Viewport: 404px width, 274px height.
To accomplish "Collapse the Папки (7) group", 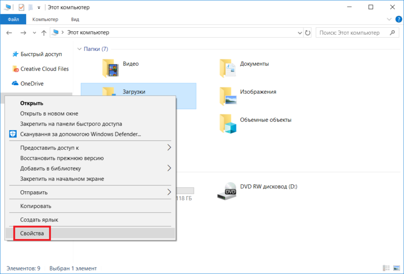I will click(x=79, y=49).
